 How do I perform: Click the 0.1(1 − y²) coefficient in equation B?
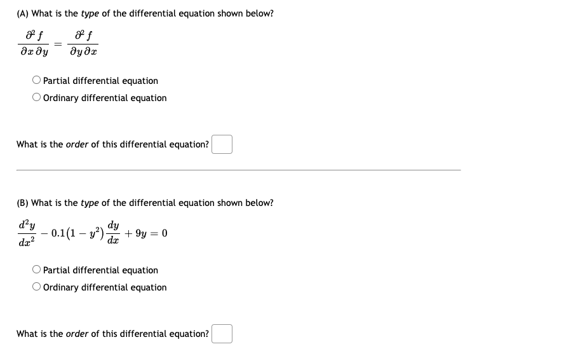(77, 233)
